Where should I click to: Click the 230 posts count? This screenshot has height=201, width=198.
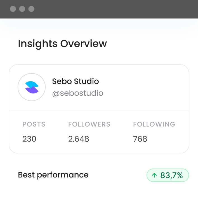pos(29,139)
